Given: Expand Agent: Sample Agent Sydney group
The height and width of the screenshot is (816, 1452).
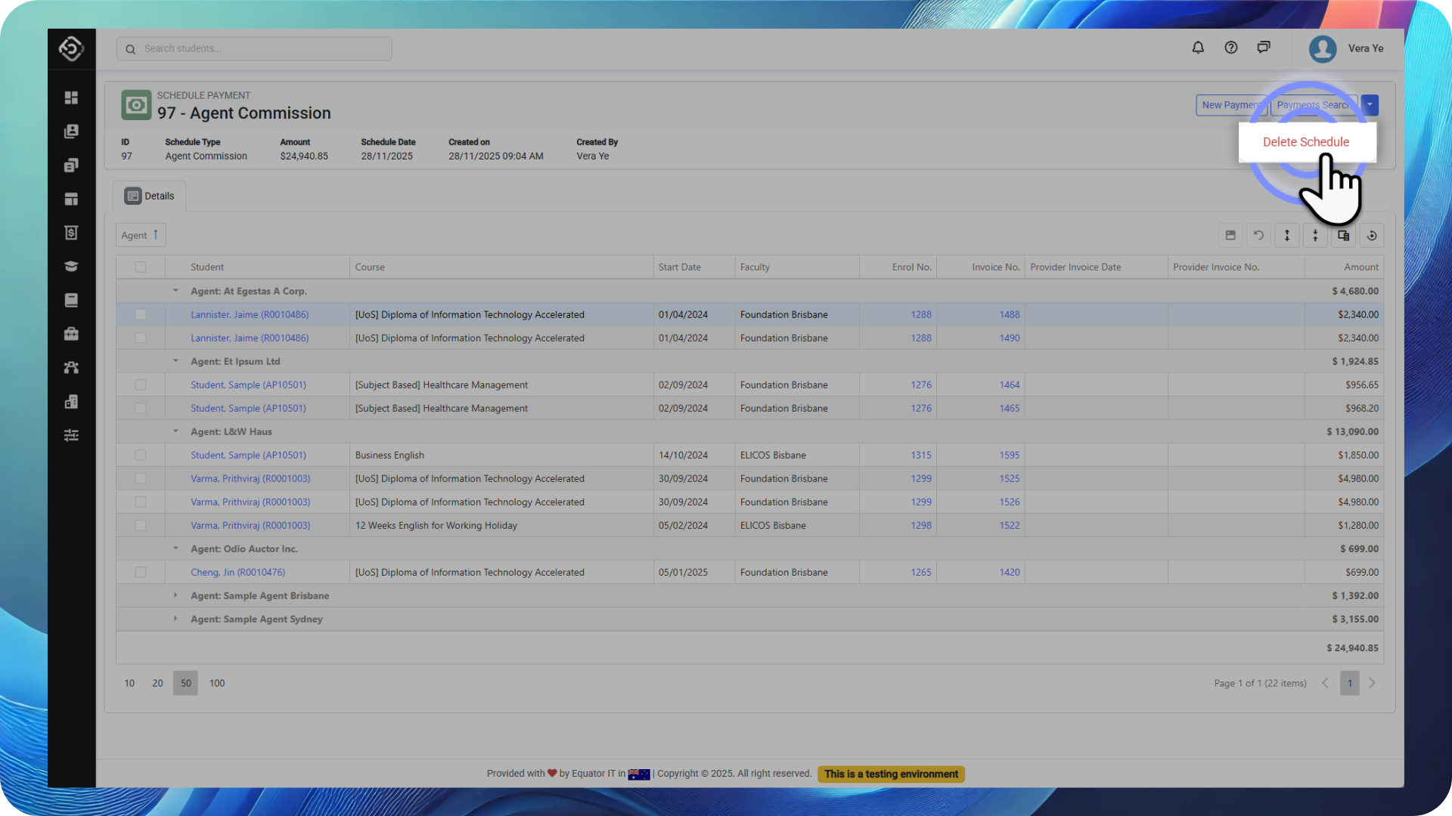Looking at the screenshot, I should click(x=175, y=619).
